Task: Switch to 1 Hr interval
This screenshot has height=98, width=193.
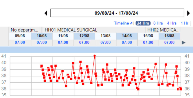Action: click(185, 23)
